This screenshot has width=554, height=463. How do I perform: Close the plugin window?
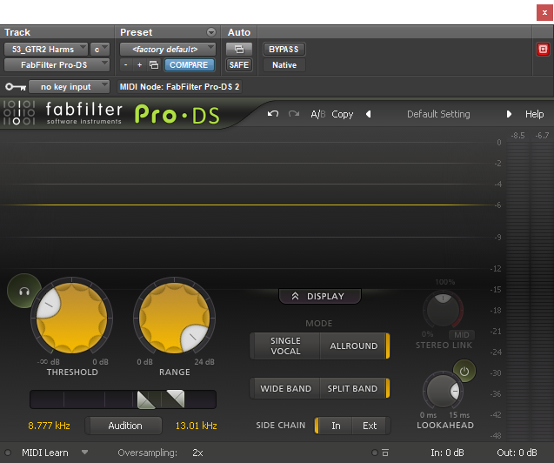coord(544,13)
